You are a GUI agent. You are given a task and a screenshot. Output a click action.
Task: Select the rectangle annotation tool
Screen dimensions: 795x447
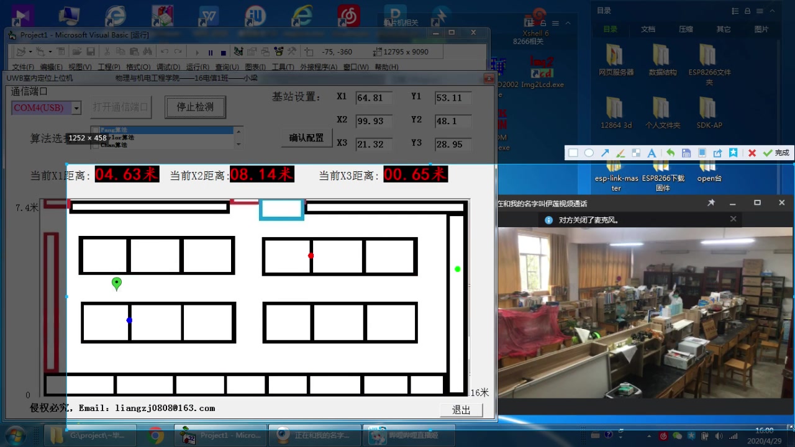point(573,153)
